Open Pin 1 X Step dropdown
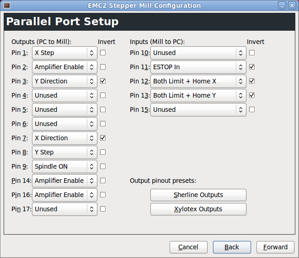Image resolution: width=299 pixels, height=258 pixels. point(64,53)
